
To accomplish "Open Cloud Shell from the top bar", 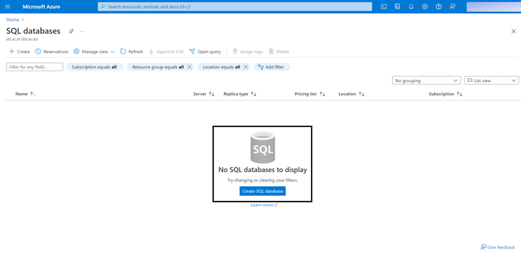I will click(384, 7).
